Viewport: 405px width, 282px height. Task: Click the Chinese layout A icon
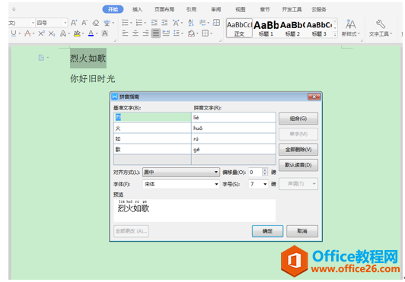point(176,23)
